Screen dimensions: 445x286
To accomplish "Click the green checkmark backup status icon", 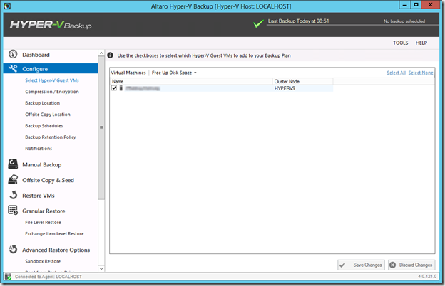I will pyautogui.click(x=258, y=23).
